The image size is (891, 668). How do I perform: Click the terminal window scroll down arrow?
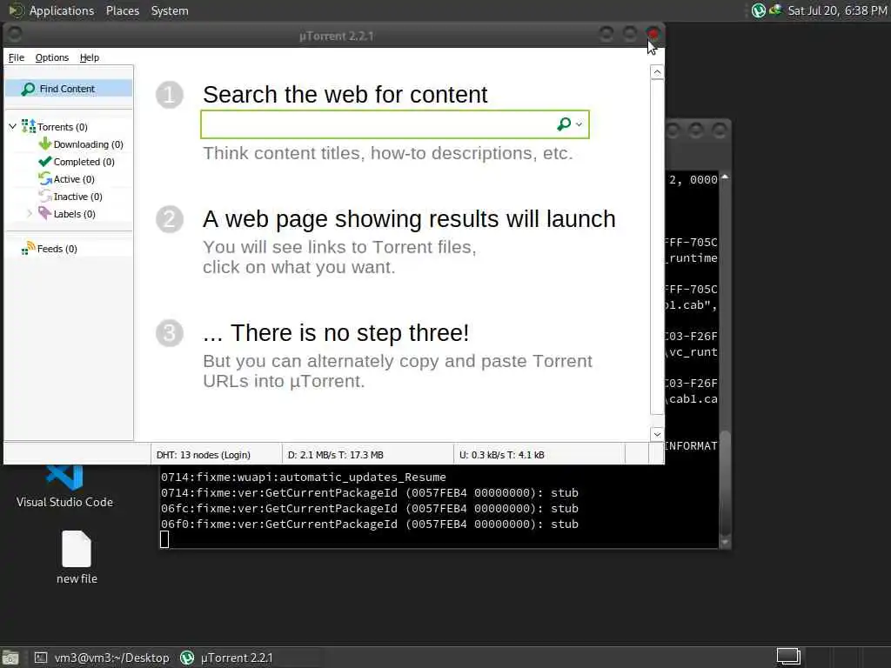(x=725, y=543)
